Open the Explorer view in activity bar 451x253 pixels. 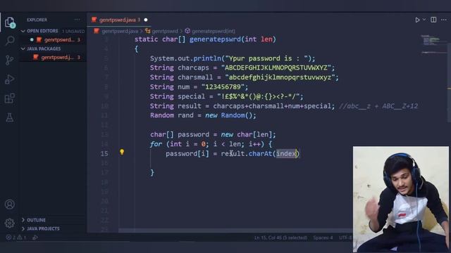coord(10,22)
